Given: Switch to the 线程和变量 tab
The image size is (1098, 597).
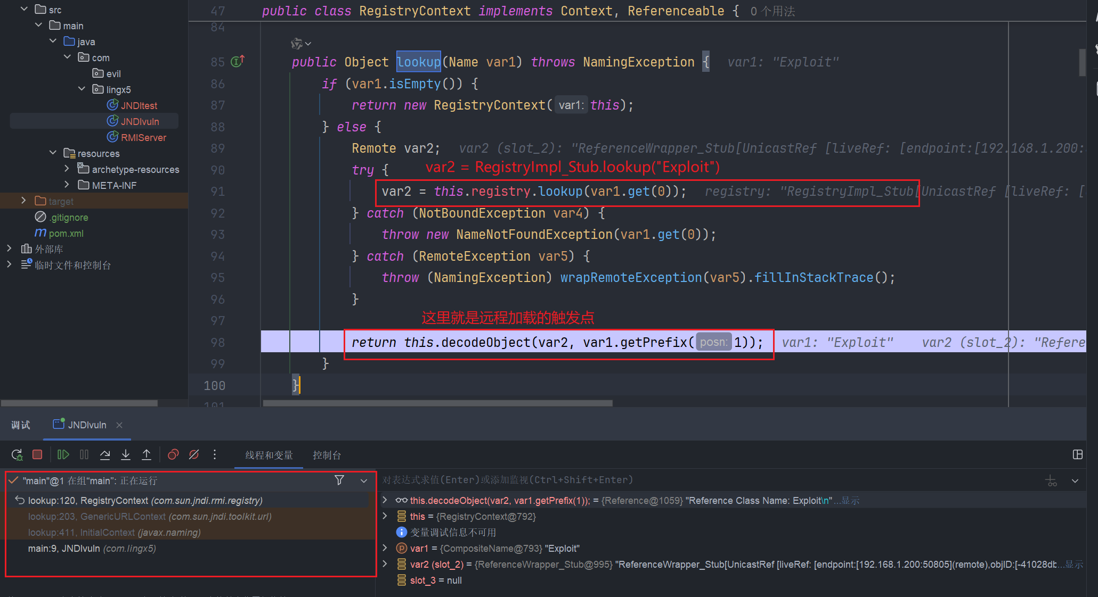Looking at the screenshot, I should [x=269, y=455].
